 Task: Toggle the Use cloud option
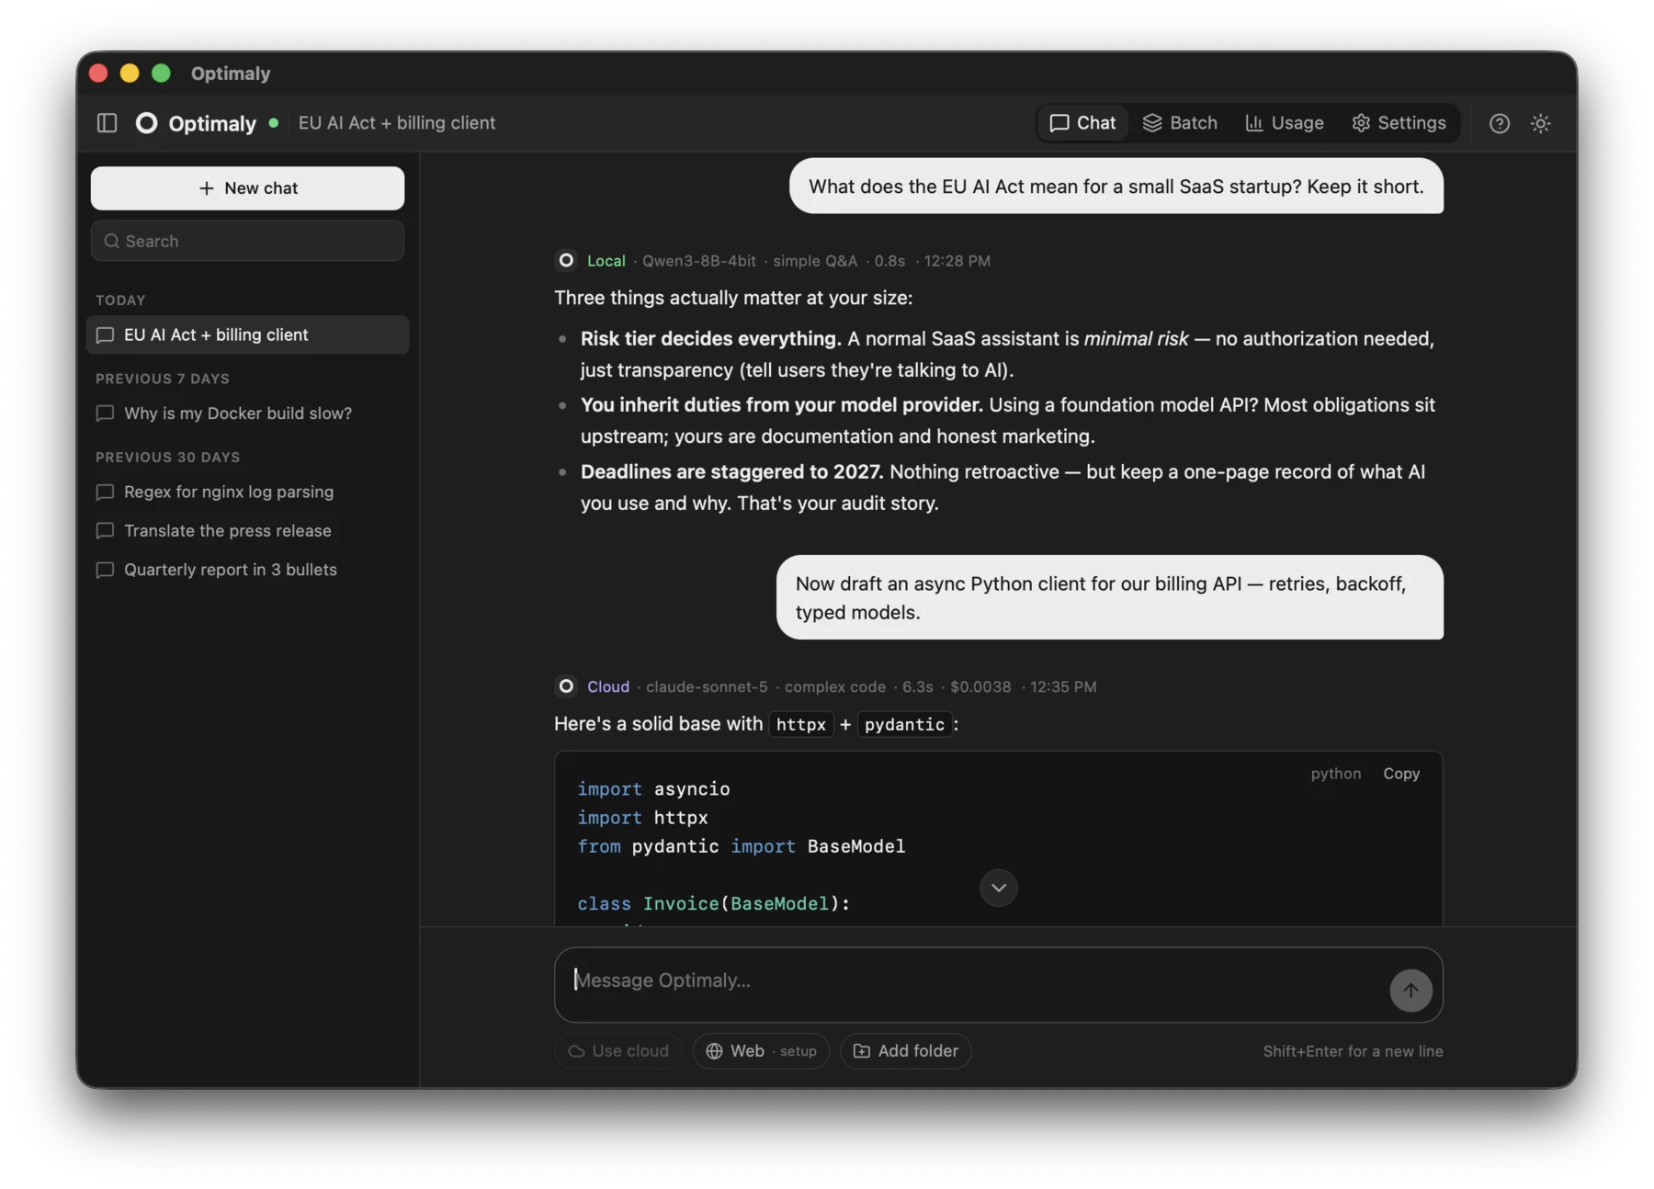click(617, 1051)
